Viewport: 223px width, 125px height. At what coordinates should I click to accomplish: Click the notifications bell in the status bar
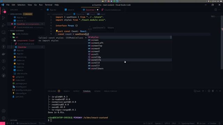[x=220, y=124]
